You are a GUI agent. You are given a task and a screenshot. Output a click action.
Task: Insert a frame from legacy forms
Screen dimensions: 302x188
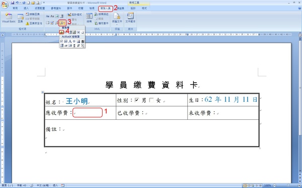pyautogui.click(x=74, y=32)
